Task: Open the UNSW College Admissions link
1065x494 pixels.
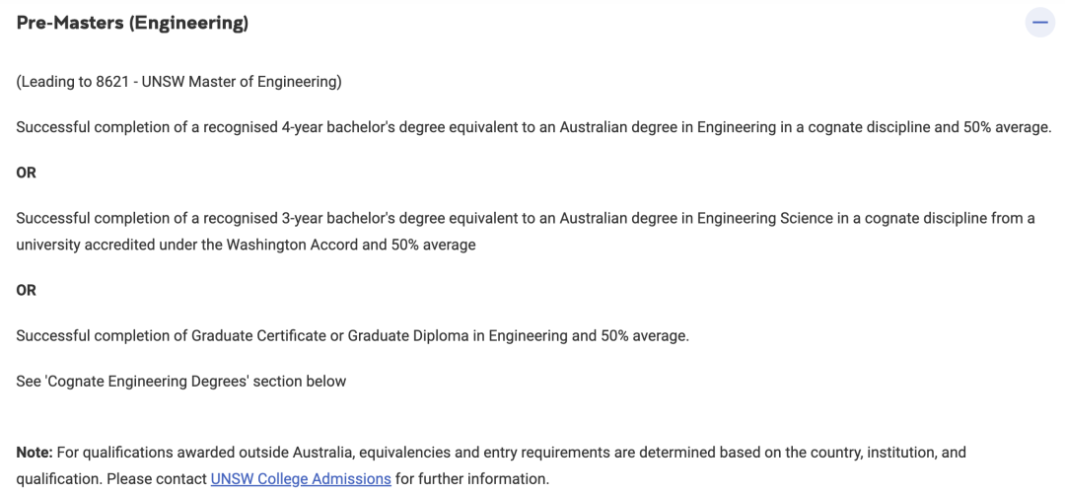Action: tap(301, 479)
